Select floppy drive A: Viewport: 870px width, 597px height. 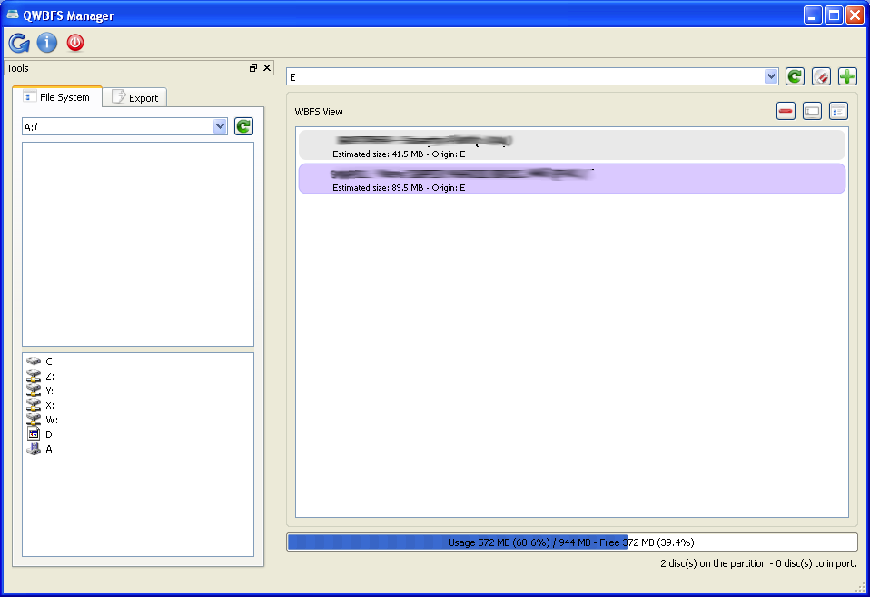(41, 449)
